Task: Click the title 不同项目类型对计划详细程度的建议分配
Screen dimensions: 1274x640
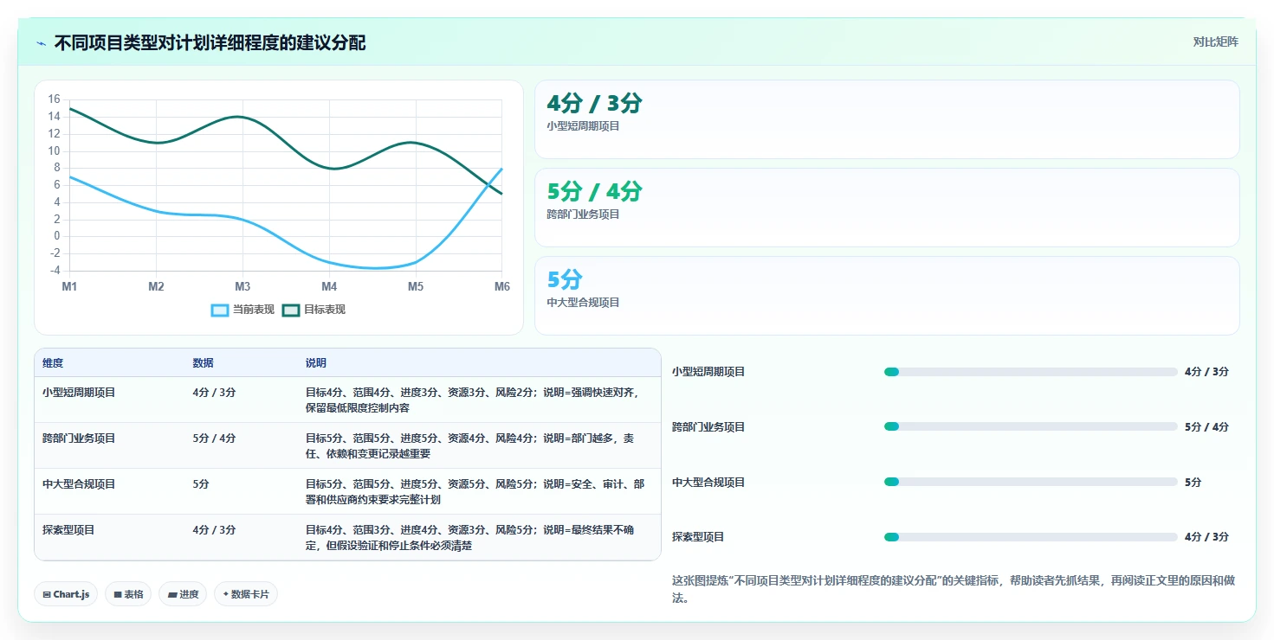Action: (x=210, y=42)
